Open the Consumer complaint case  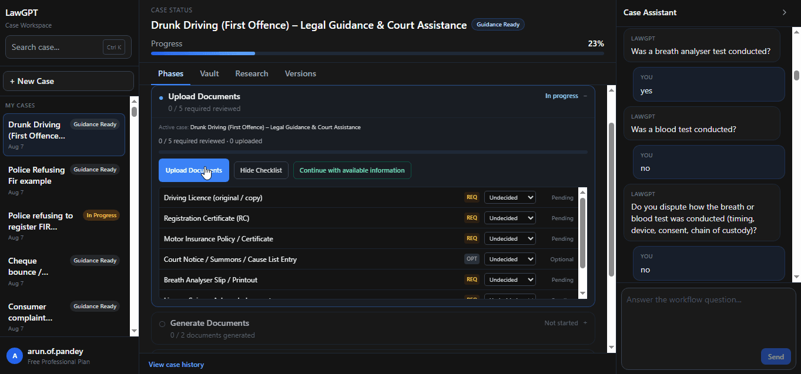coord(64,316)
